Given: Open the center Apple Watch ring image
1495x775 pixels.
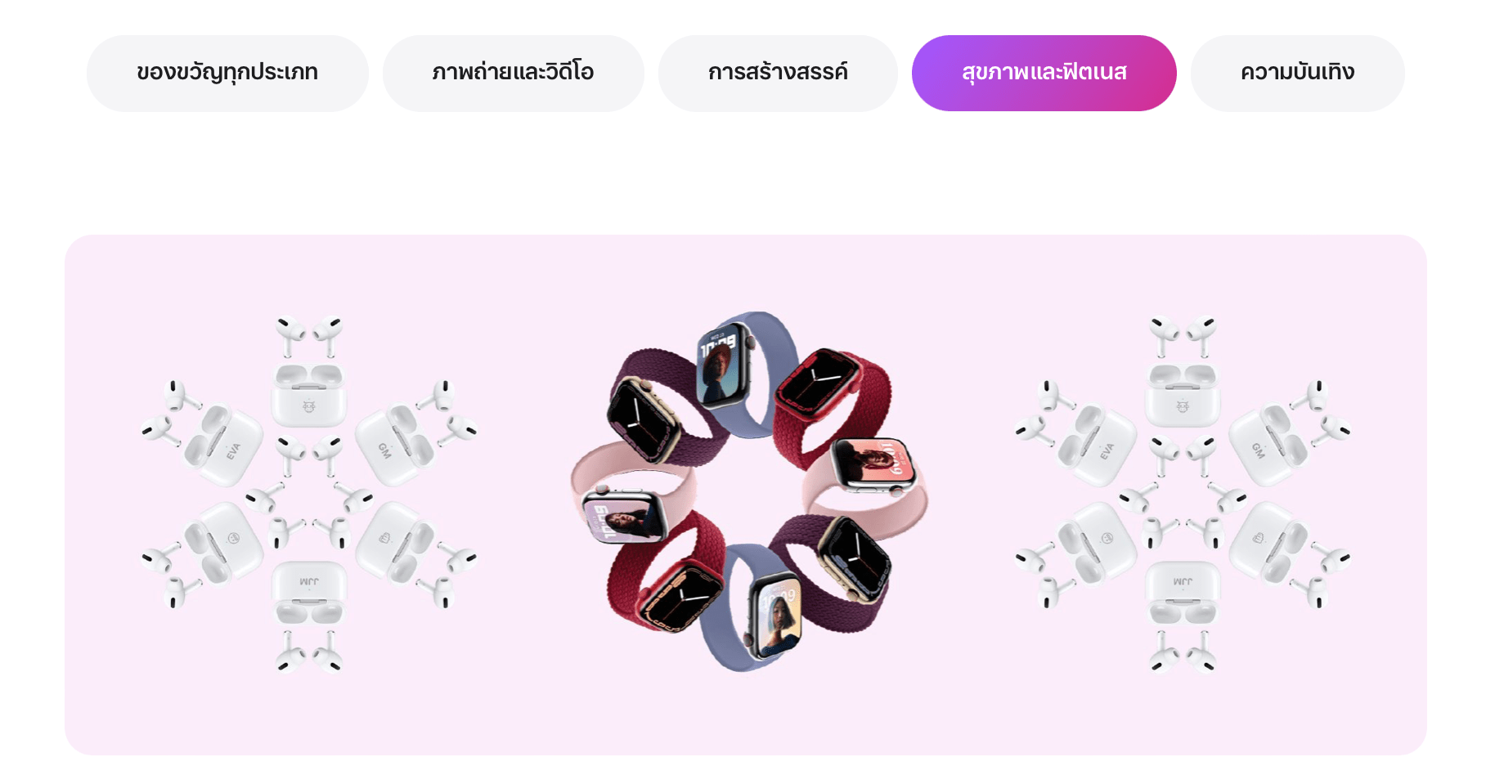Looking at the screenshot, I should pos(748,492).
